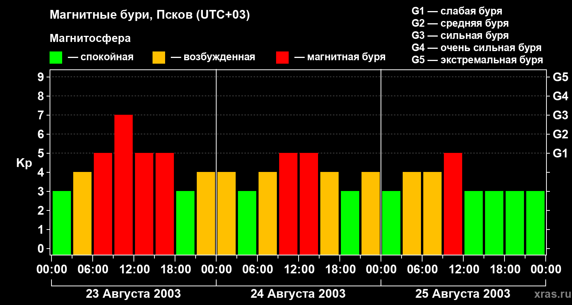Screen dimensions: 572x305
Task: Click the "Kp" axis label
Action: (24, 163)
